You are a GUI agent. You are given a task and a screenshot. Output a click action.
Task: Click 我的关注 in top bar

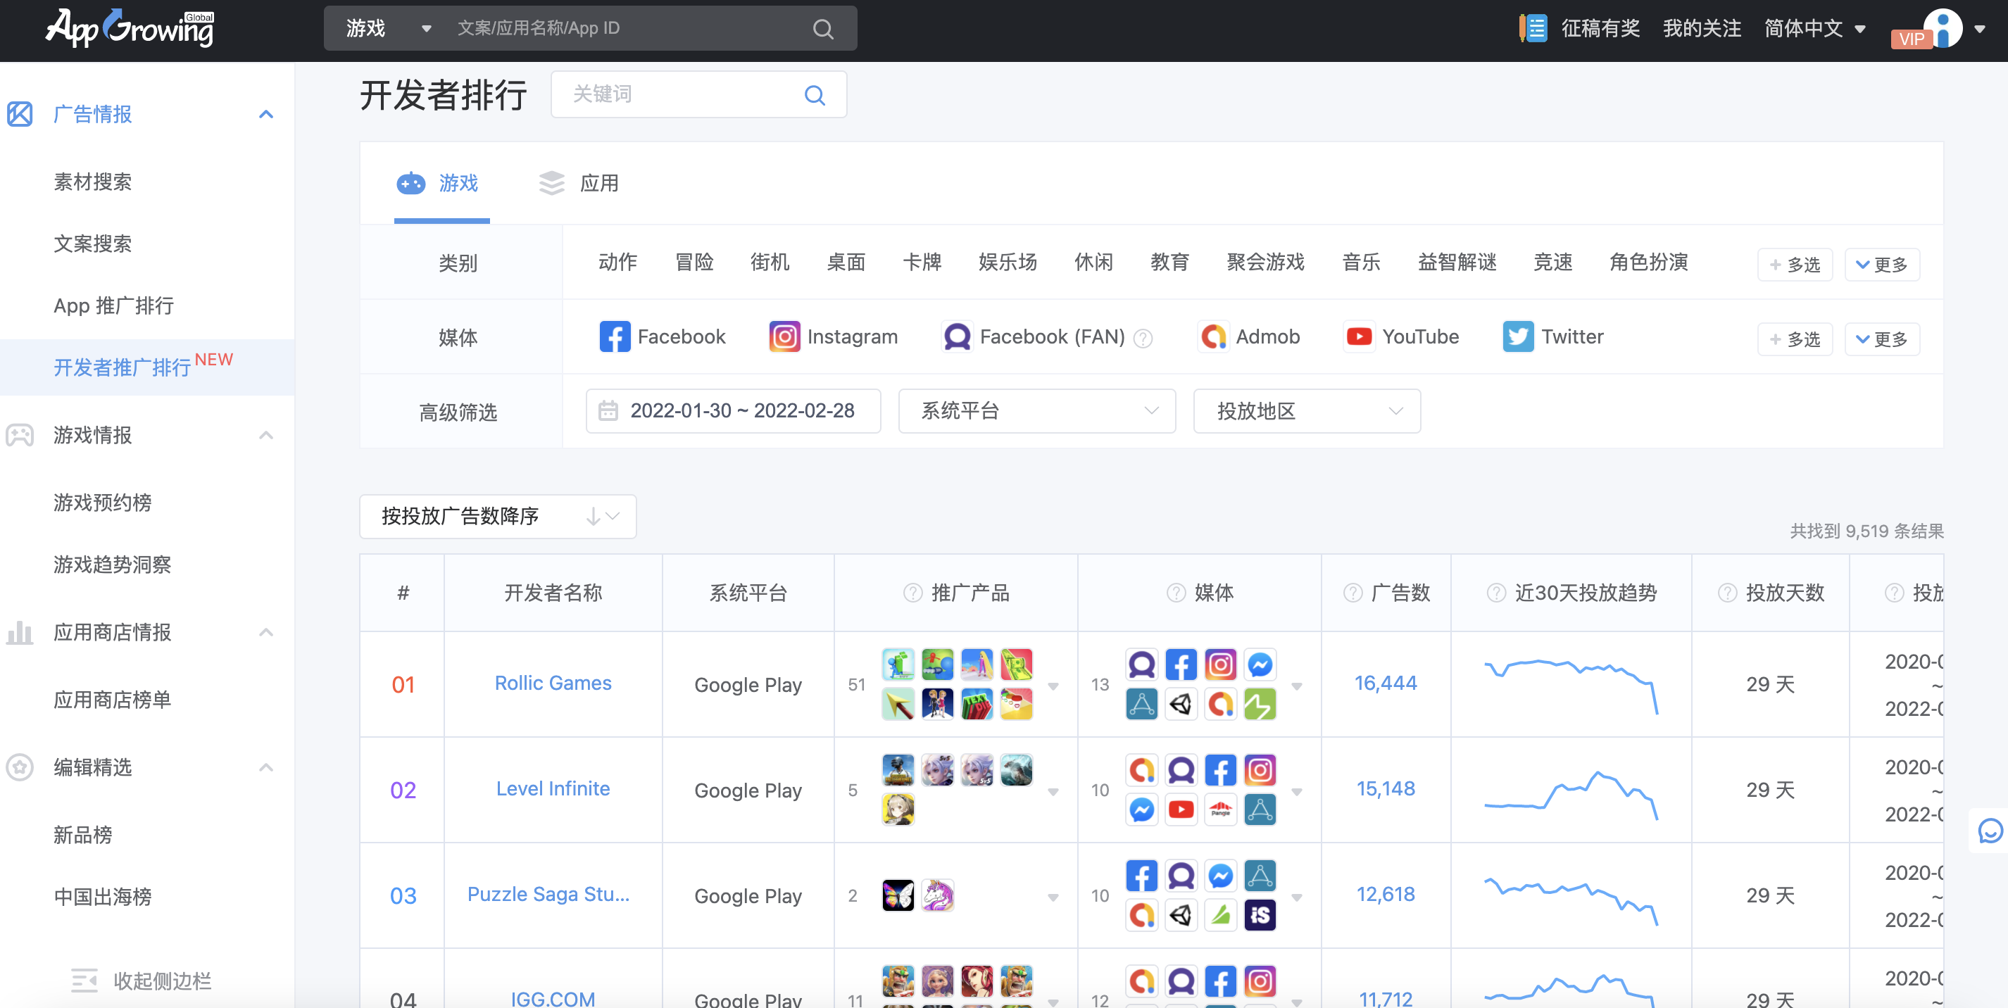1702,29
